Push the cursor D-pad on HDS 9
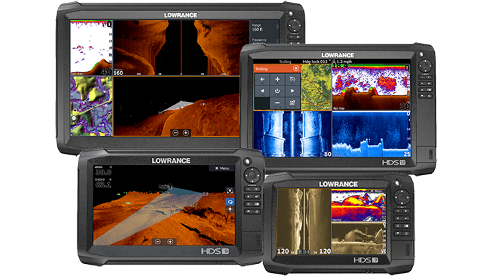The height and width of the screenshot is (277, 493). coord(252,175)
